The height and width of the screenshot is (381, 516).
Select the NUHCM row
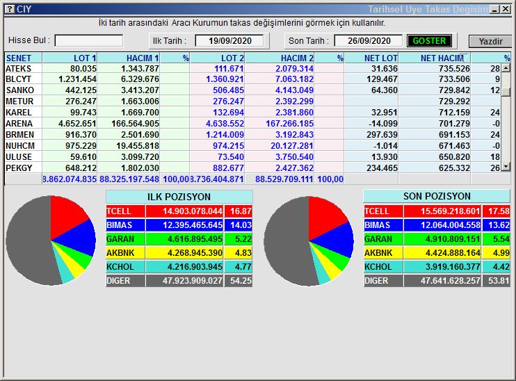252,146
